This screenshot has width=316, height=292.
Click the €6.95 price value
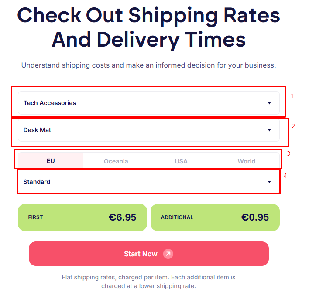(122, 217)
